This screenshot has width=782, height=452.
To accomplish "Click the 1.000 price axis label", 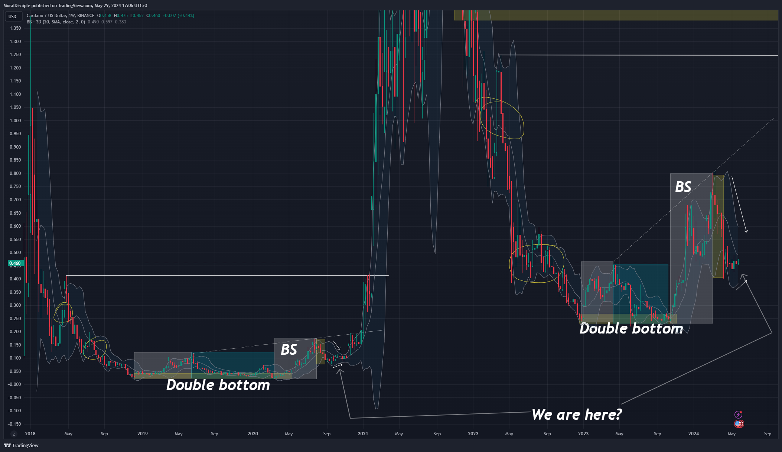I will pyautogui.click(x=15, y=121).
